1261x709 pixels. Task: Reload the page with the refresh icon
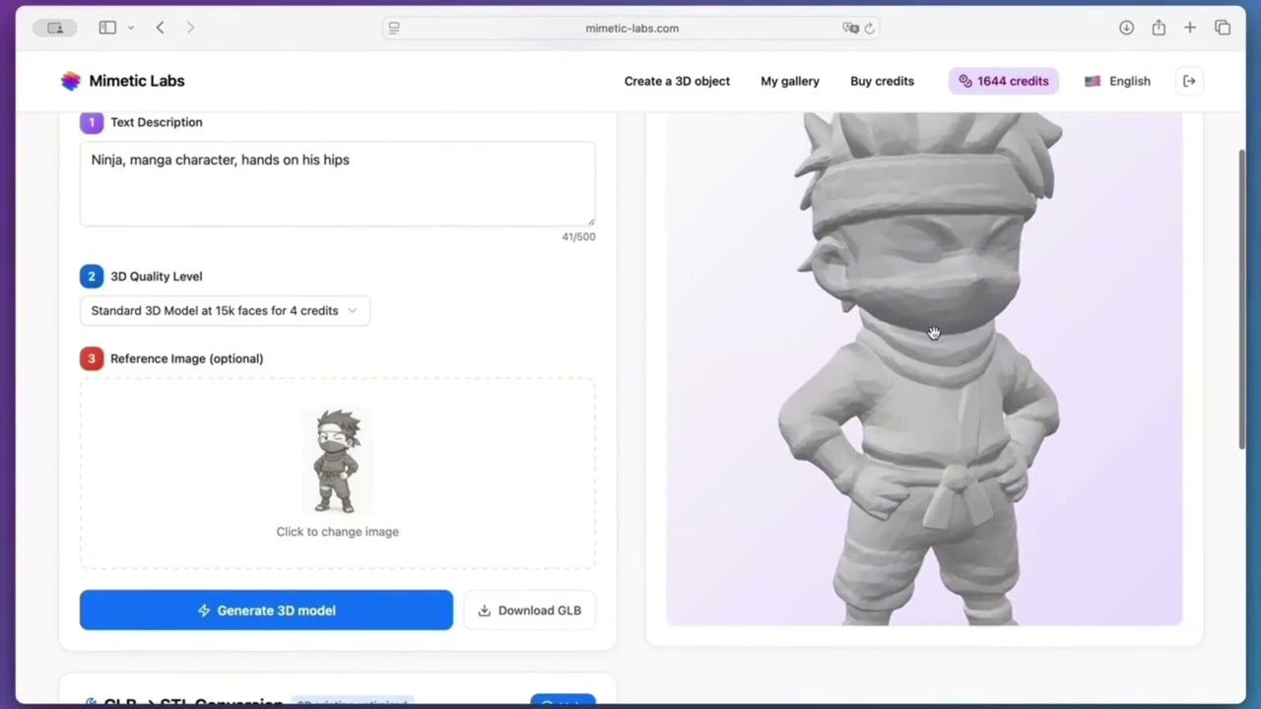coord(869,28)
